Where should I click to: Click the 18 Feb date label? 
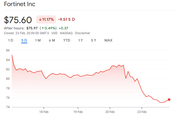point(44,112)
